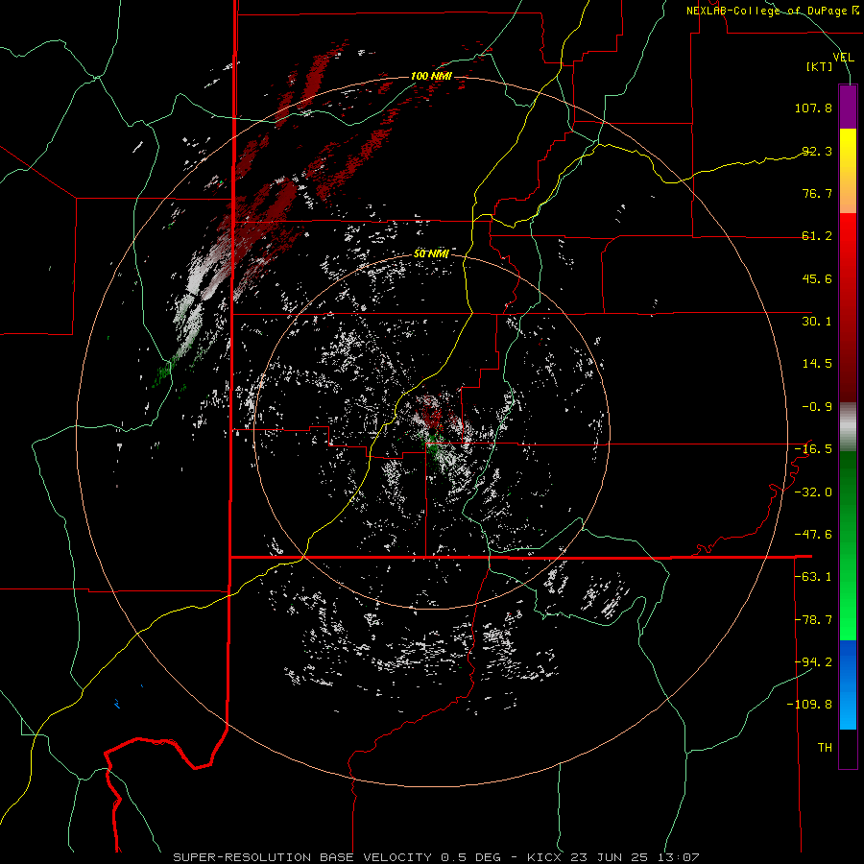The height and width of the screenshot is (864, 864).
Task: Click the 100 NMI range ring label
Action: (x=431, y=76)
